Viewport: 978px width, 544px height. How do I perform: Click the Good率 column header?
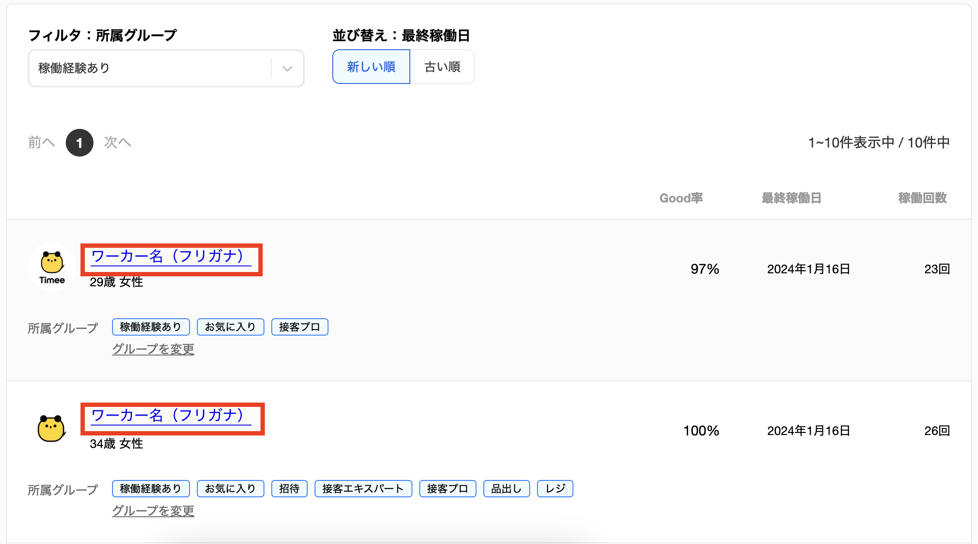(681, 198)
